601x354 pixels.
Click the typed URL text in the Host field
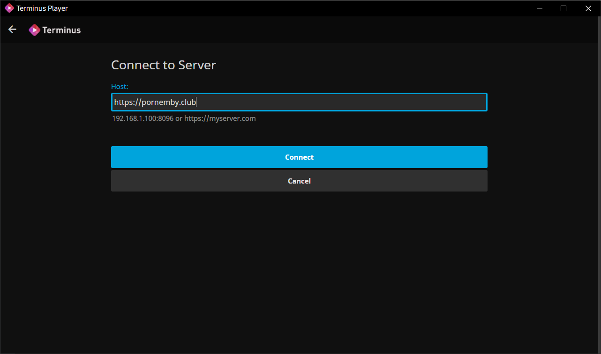tap(155, 102)
